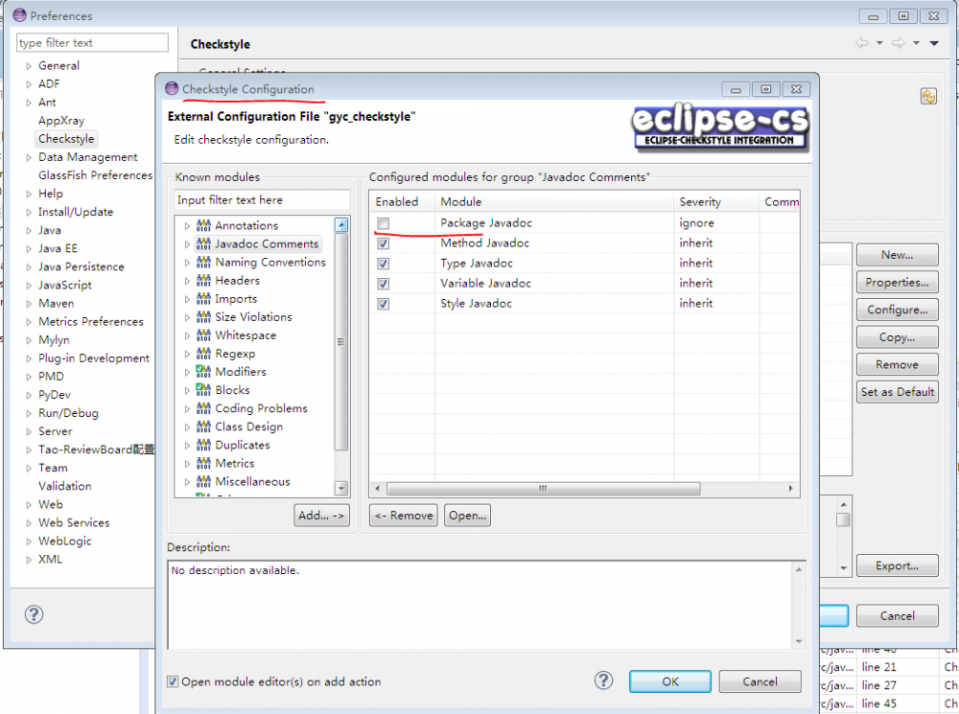The image size is (959, 714).
Task: Click the Headers module group icon
Action: pos(203,281)
